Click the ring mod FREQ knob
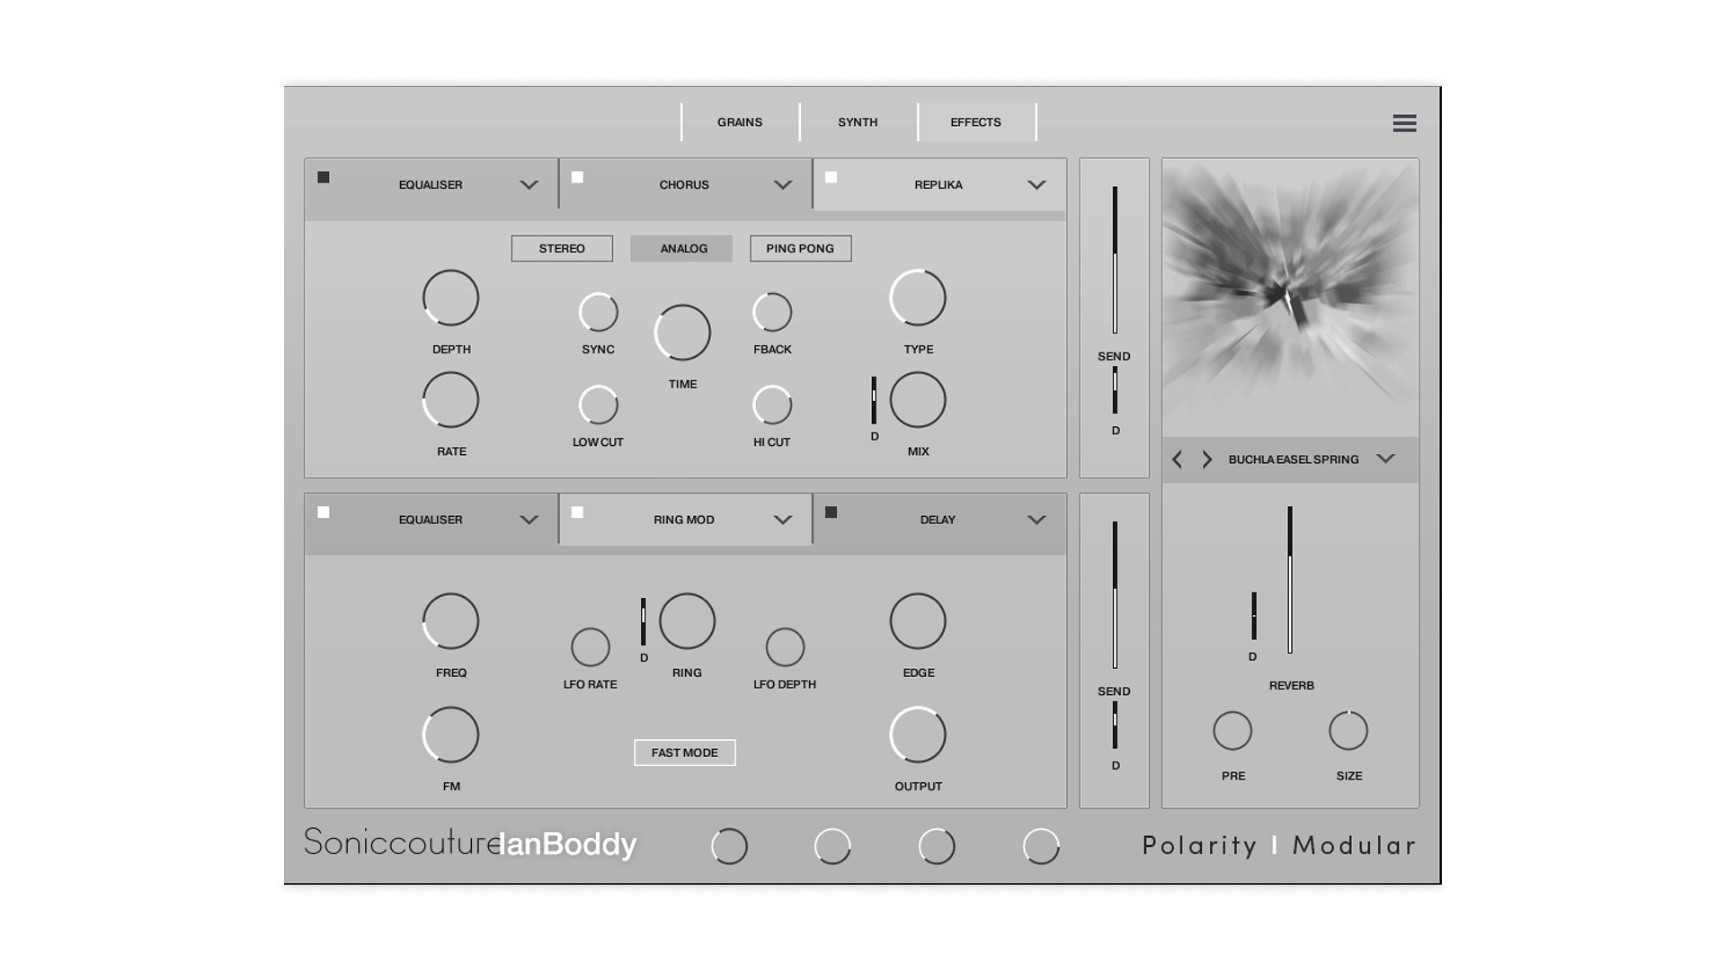This screenshot has width=1726, height=971. click(x=450, y=620)
